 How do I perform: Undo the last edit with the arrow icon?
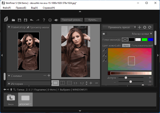[32, 20]
